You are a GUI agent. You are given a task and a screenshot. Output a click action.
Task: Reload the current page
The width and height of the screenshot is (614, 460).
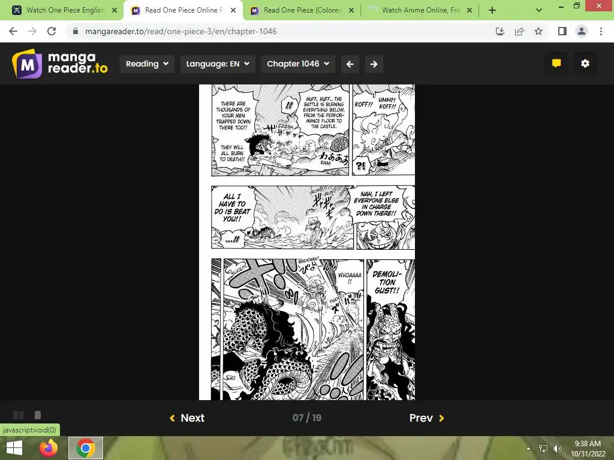tap(52, 31)
